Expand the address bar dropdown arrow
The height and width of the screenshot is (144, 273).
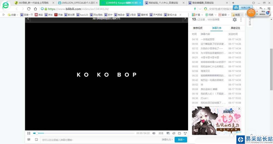click(x=200, y=9)
